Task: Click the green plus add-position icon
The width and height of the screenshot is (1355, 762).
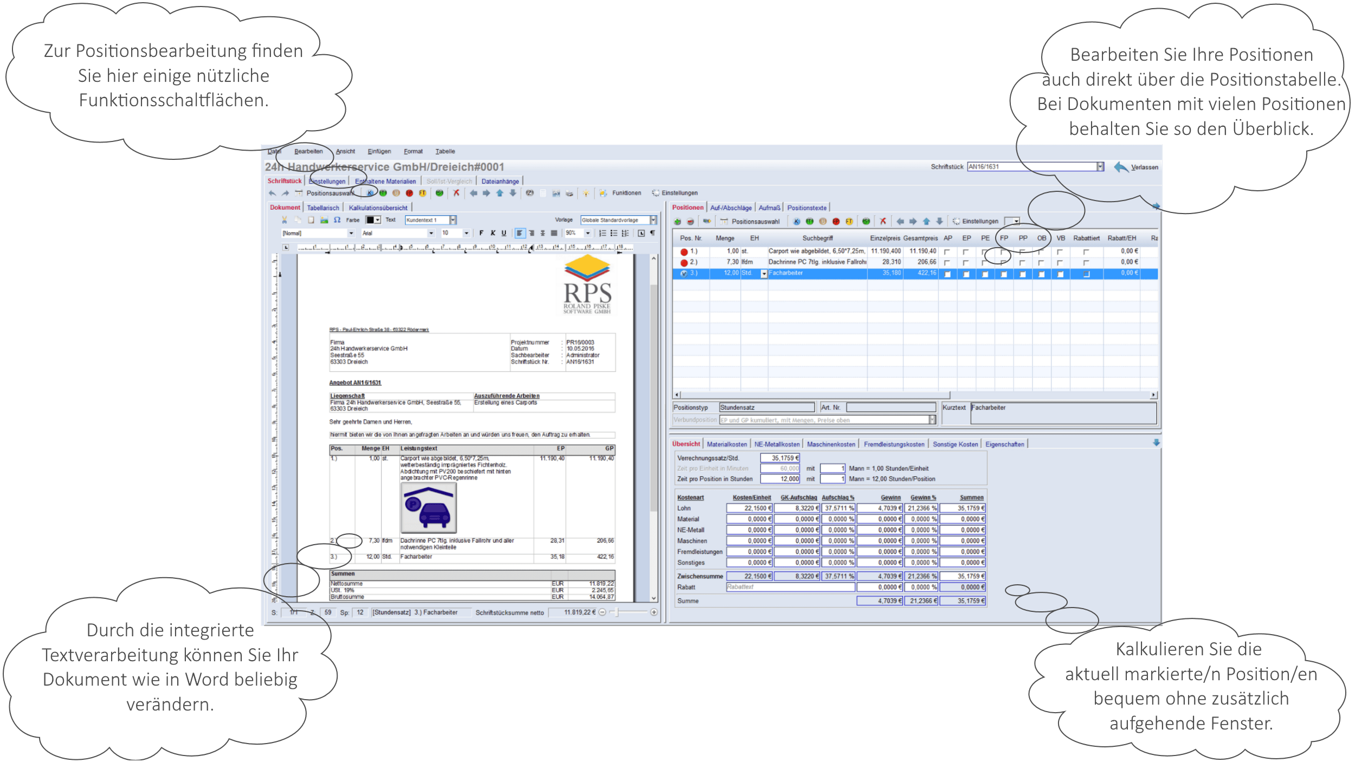Action: pos(677,222)
